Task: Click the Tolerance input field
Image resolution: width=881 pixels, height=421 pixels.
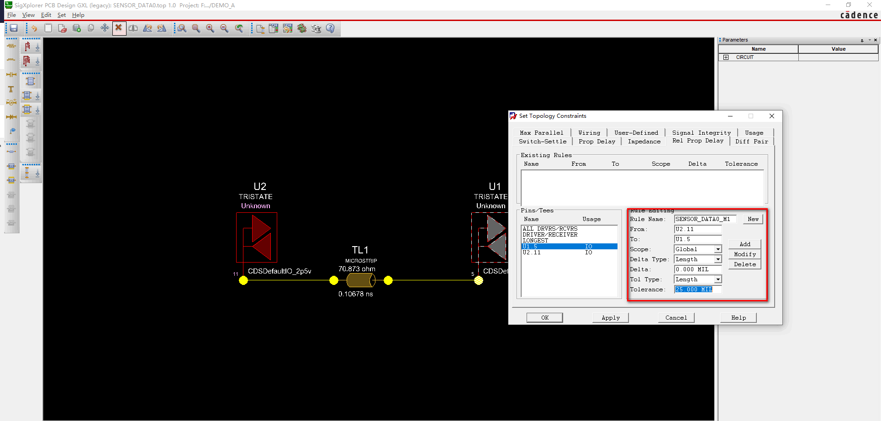Action: click(x=698, y=289)
